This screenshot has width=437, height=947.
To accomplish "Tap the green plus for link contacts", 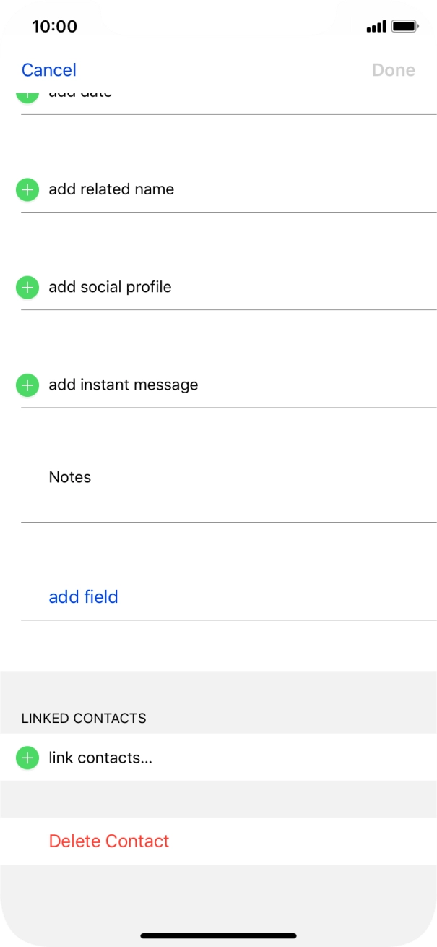I will pyautogui.click(x=27, y=758).
